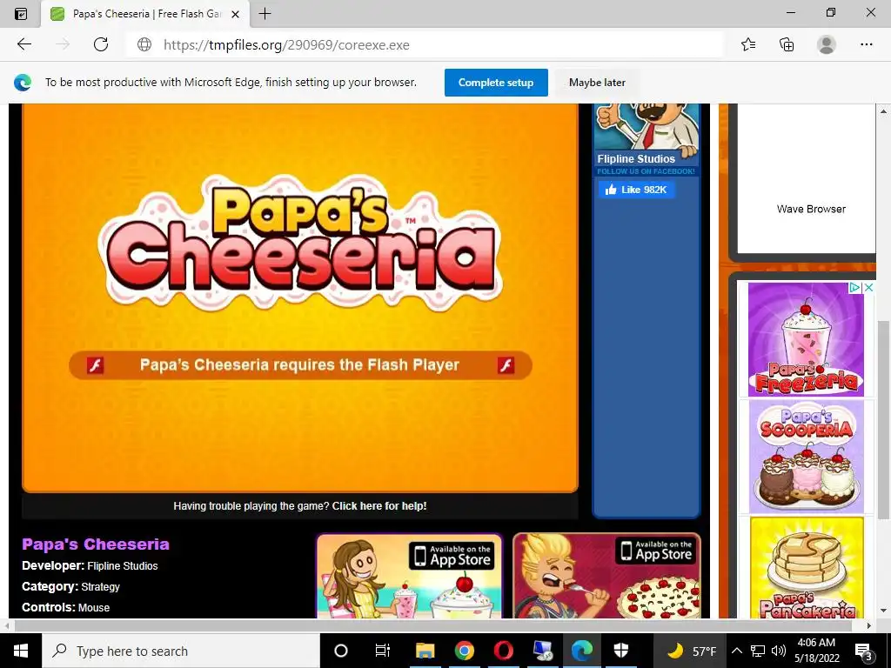This screenshot has width=891, height=668.
Task: Open the Collections icon in the toolbar
Action: [787, 44]
